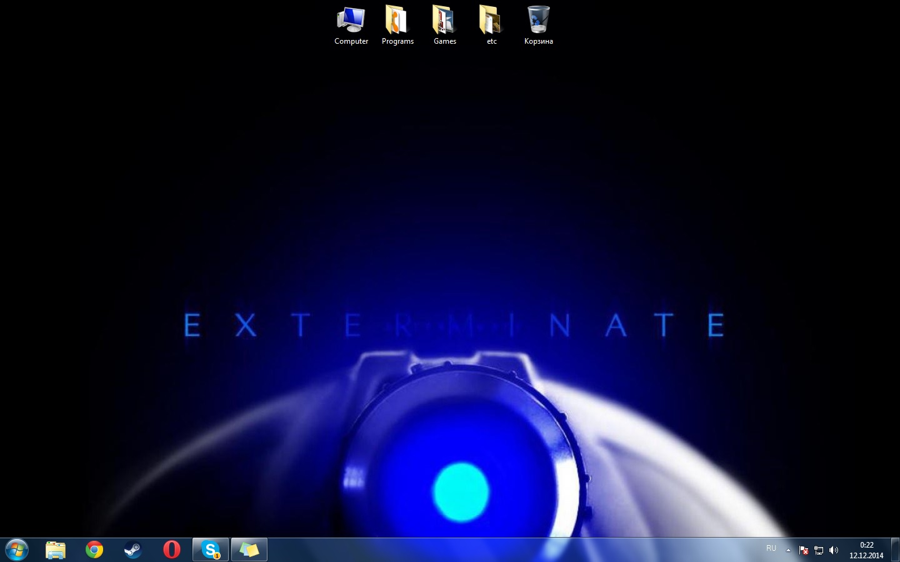Open the Games folder on desktop

tap(444, 26)
